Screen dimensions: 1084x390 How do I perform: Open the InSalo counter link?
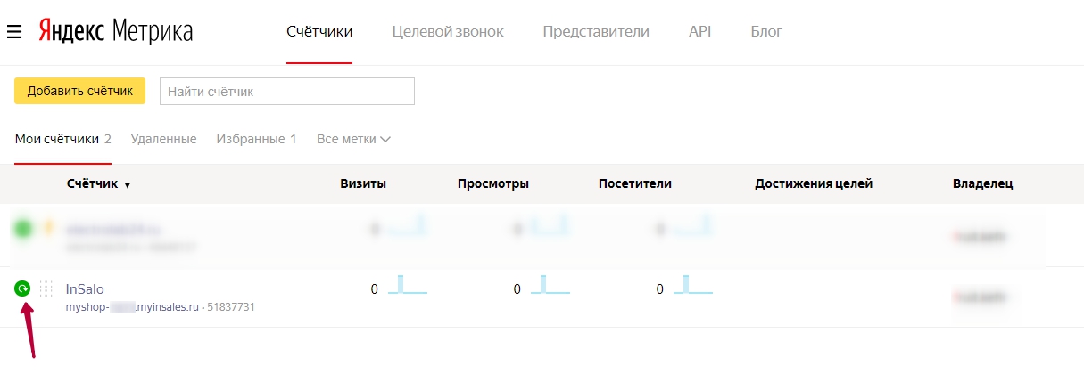pyautogui.click(x=85, y=288)
